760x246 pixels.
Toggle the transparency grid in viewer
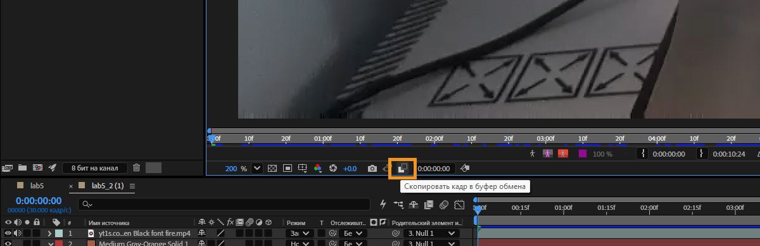(x=272, y=169)
